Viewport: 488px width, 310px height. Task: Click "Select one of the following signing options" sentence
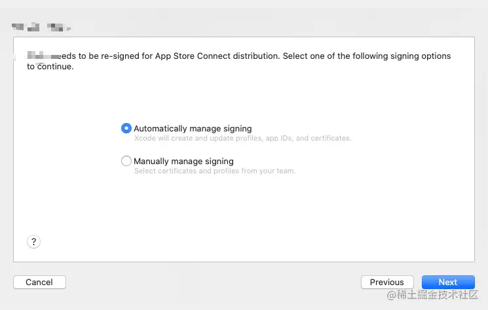pos(367,56)
